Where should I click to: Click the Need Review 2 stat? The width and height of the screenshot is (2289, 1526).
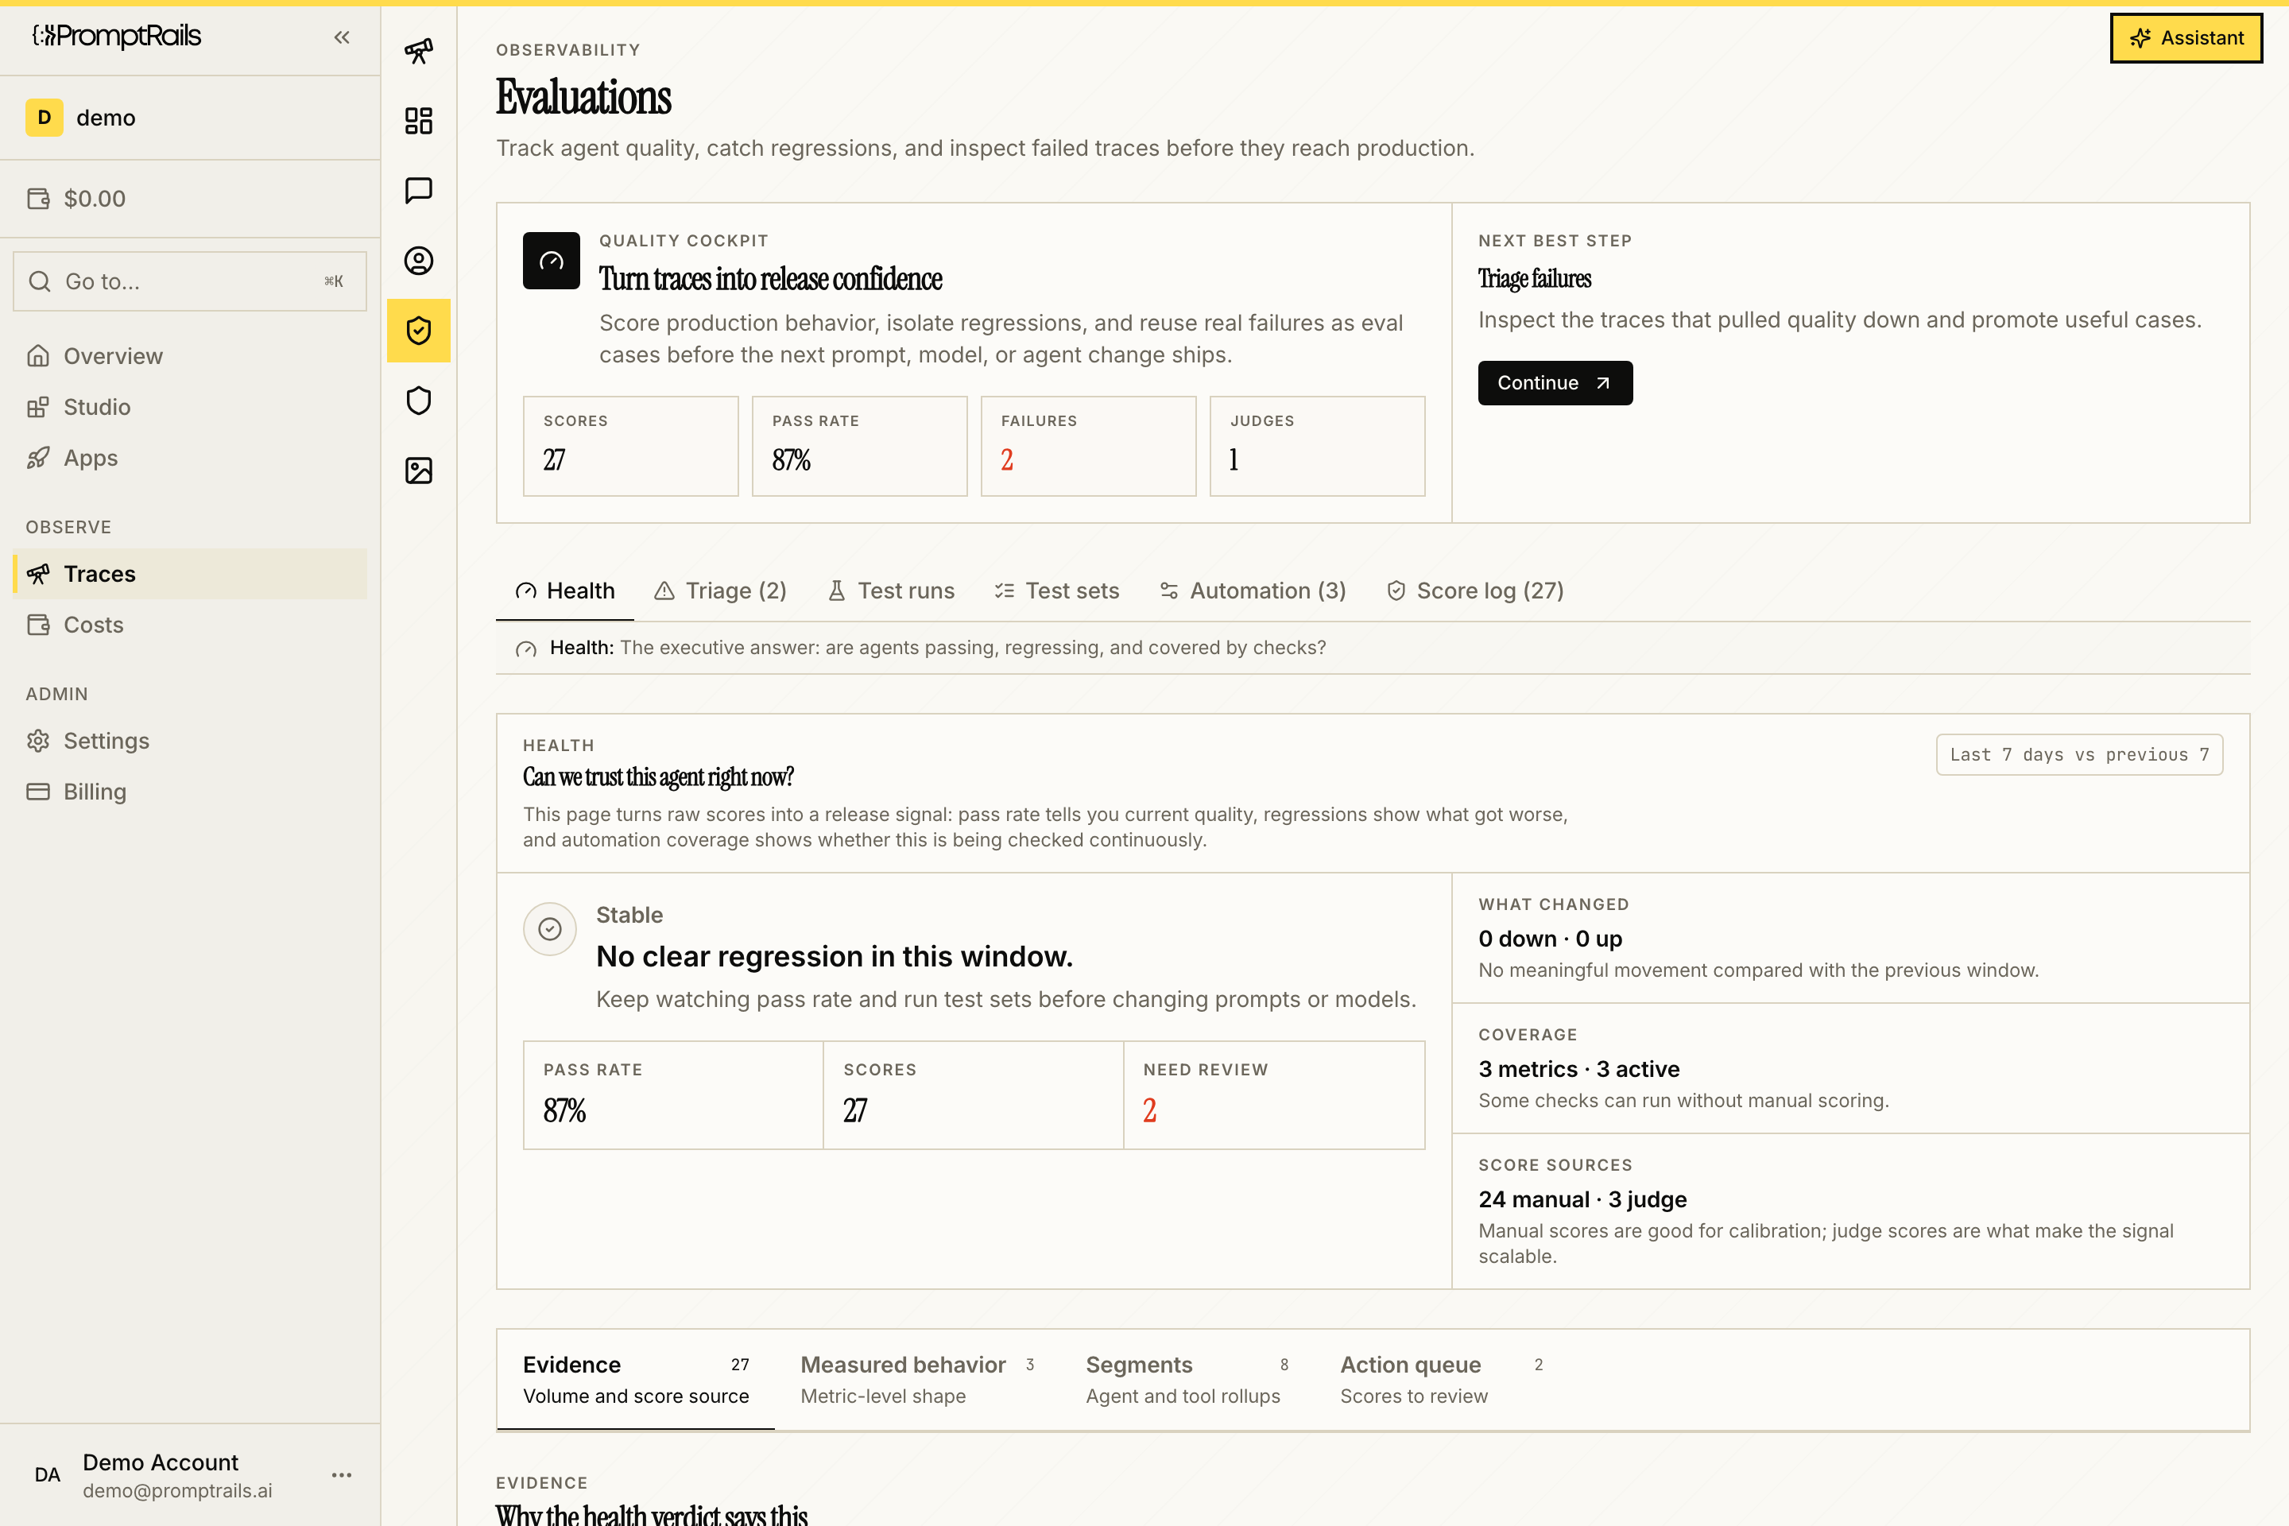pyautogui.click(x=1274, y=1095)
